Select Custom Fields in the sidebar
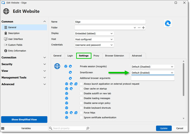This screenshot has width=191, height=135. [24, 45]
